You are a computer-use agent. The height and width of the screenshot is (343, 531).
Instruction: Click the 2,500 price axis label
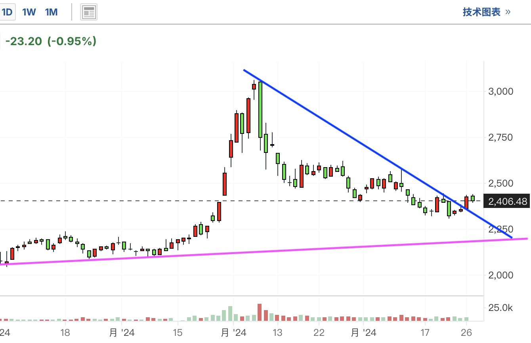click(x=500, y=183)
